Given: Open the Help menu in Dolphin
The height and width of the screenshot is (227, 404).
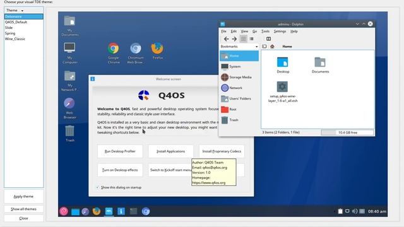Looking at the screenshot, I should 294,32.
